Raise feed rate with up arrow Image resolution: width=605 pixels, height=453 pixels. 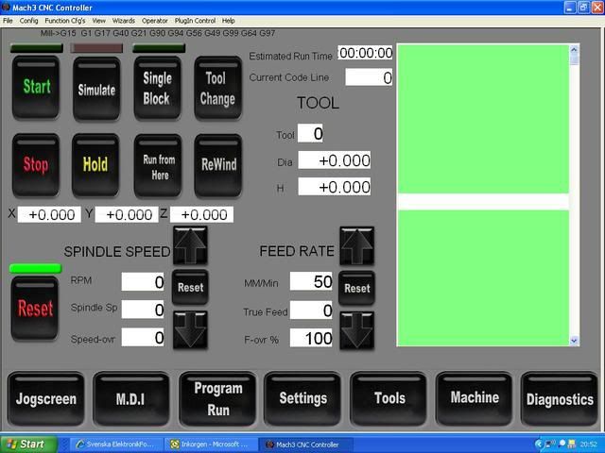[357, 246]
